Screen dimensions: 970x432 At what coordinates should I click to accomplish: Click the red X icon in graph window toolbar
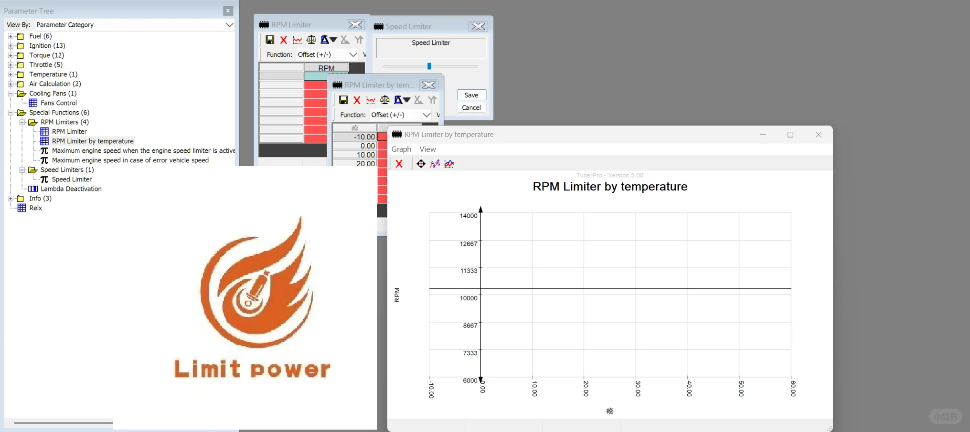pos(399,164)
